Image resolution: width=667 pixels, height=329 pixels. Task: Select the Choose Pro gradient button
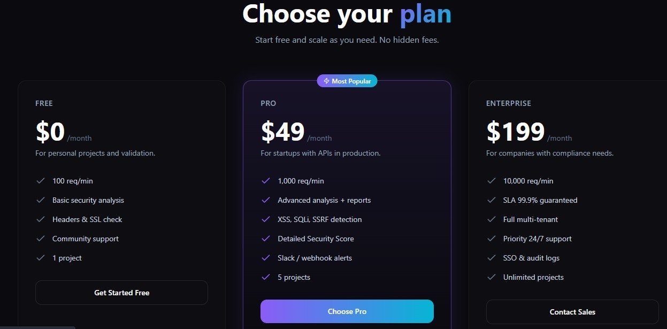tap(347, 311)
